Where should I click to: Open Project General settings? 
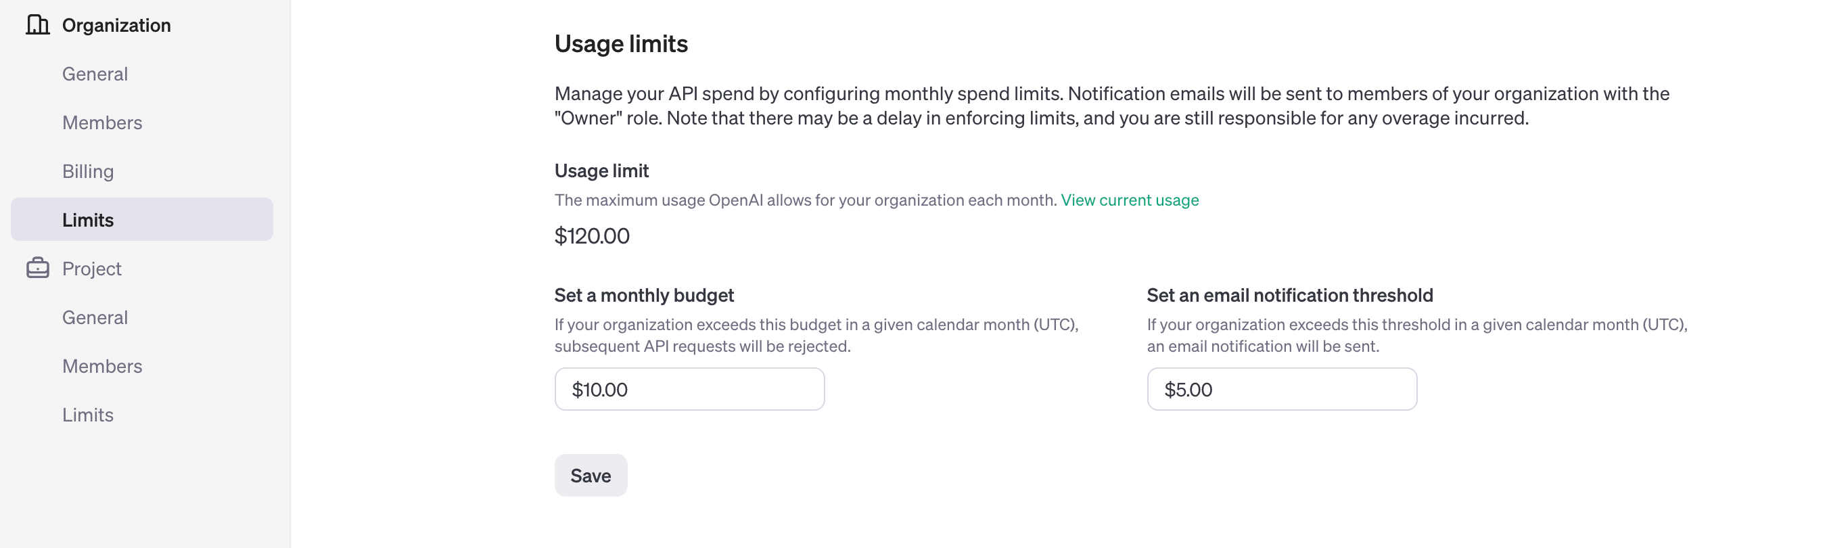pos(95,317)
